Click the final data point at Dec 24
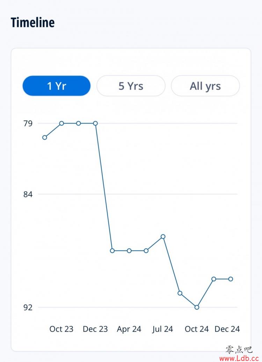262x362 pixels. coord(231,279)
